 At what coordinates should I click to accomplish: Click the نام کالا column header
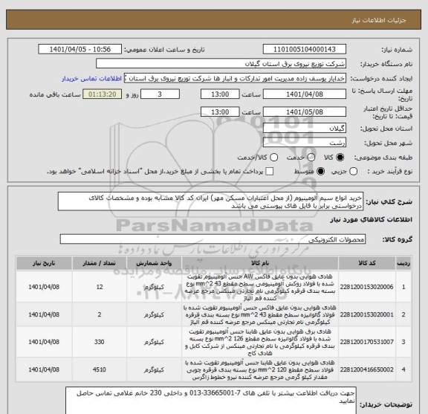click(260, 263)
